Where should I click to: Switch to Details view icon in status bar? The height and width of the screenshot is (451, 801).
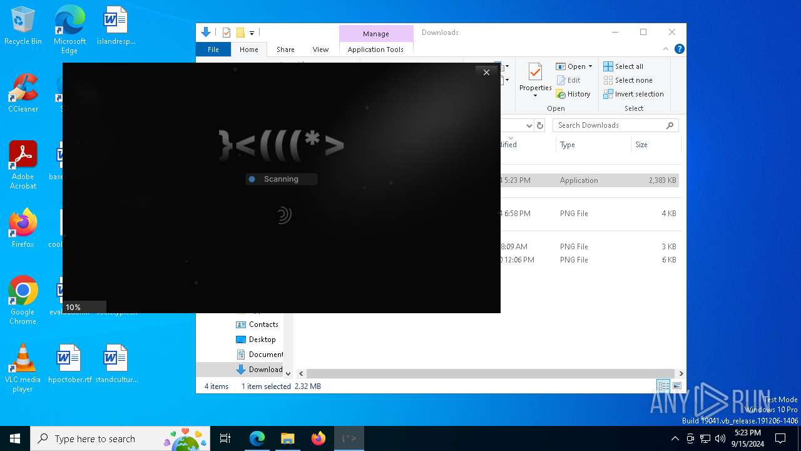tap(663, 386)
